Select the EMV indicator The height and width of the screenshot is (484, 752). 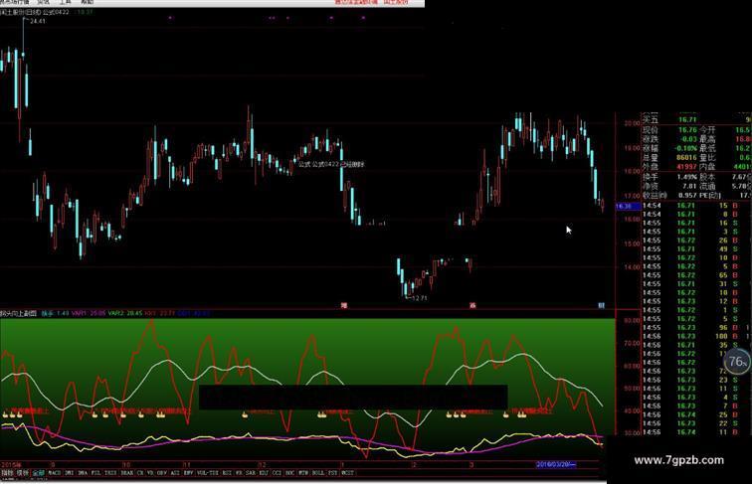(188, 473)
